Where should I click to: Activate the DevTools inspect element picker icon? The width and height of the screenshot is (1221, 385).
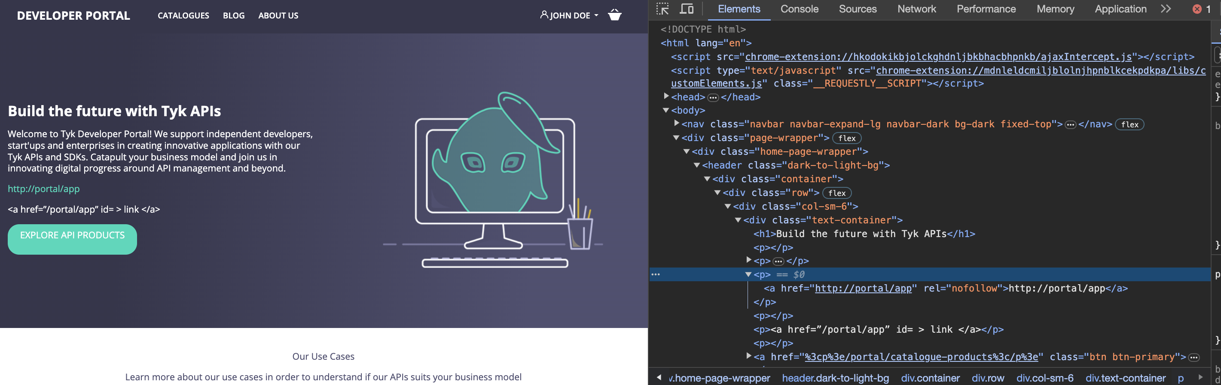click(662, 9)
